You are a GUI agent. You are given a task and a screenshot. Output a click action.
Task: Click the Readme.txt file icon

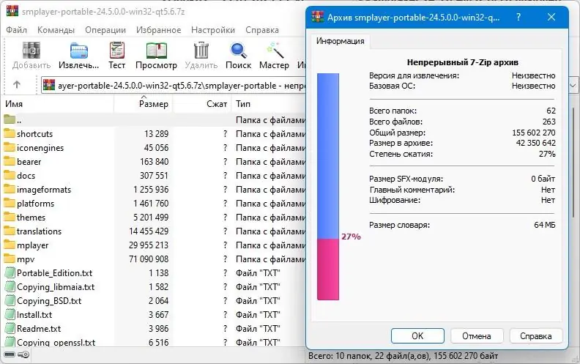(x=10, y=329)
